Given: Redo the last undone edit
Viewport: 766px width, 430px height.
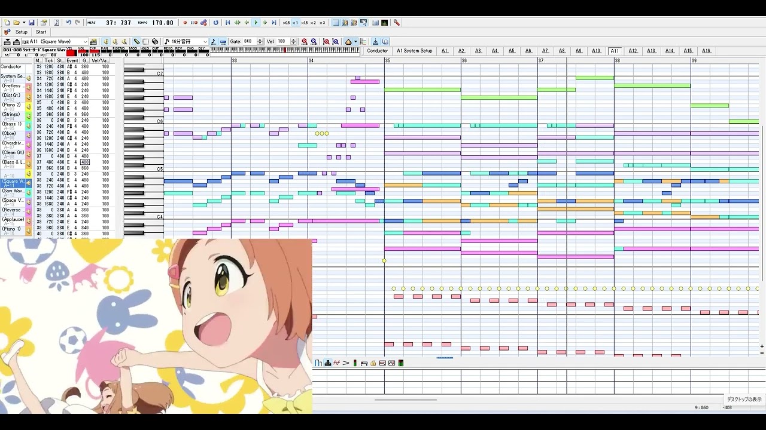Looking at the screenshot, I should click(x=77, y=23).
